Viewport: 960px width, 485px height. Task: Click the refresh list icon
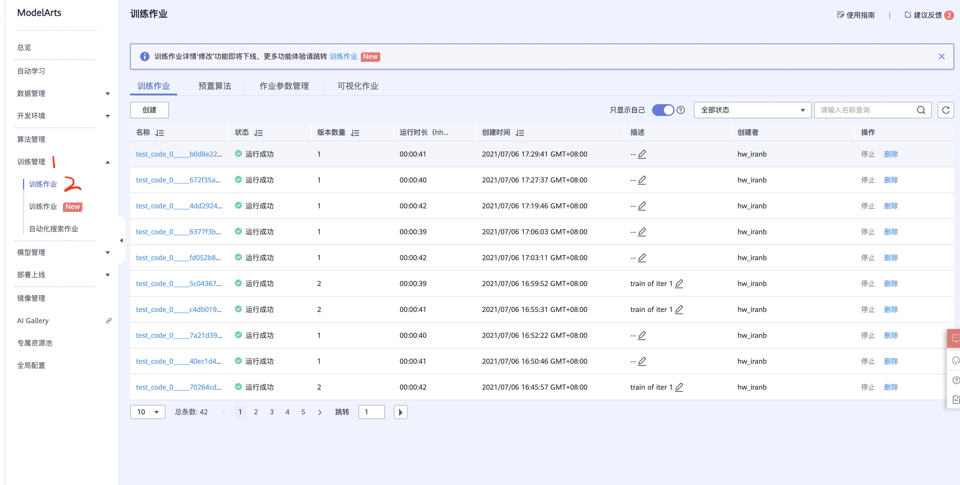click(945, 110)
